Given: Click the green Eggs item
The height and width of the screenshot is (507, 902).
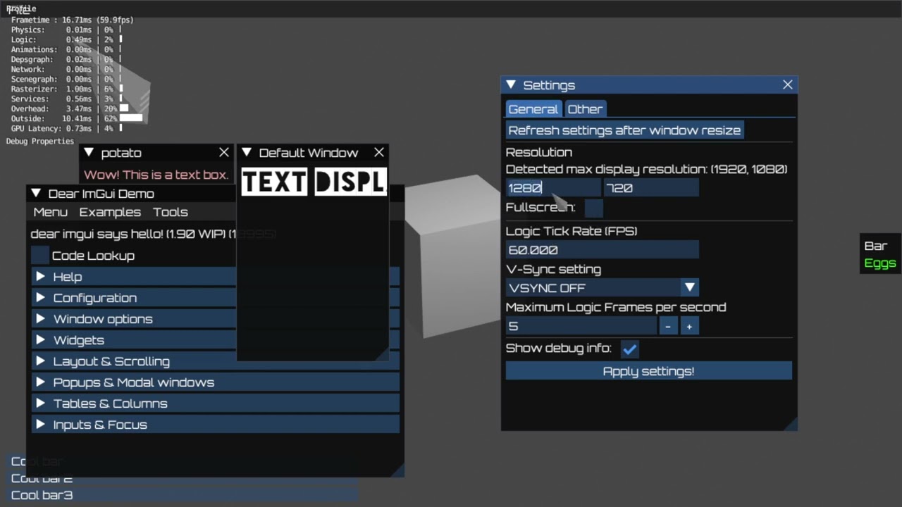Looking at the screenshot, I should (880, 263).
